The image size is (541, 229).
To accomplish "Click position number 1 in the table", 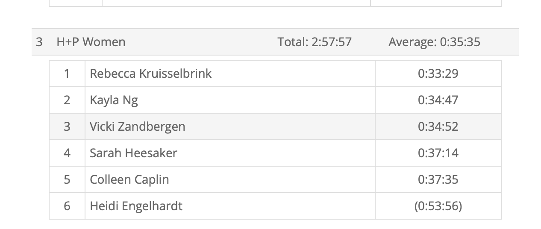I will pyautogui.click(x=67, y=73).
